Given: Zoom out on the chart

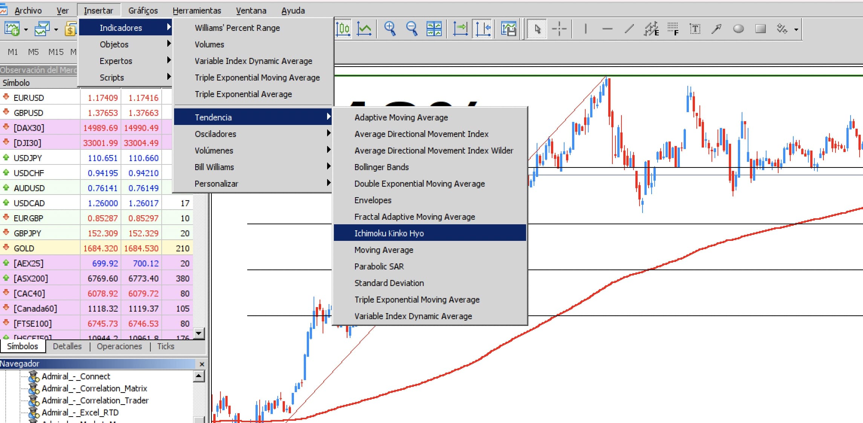Looking at the screenshot, I should pyautogui.click(x=412, y=28).
